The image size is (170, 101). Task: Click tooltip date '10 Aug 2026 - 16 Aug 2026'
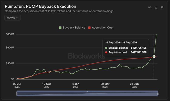121,42
